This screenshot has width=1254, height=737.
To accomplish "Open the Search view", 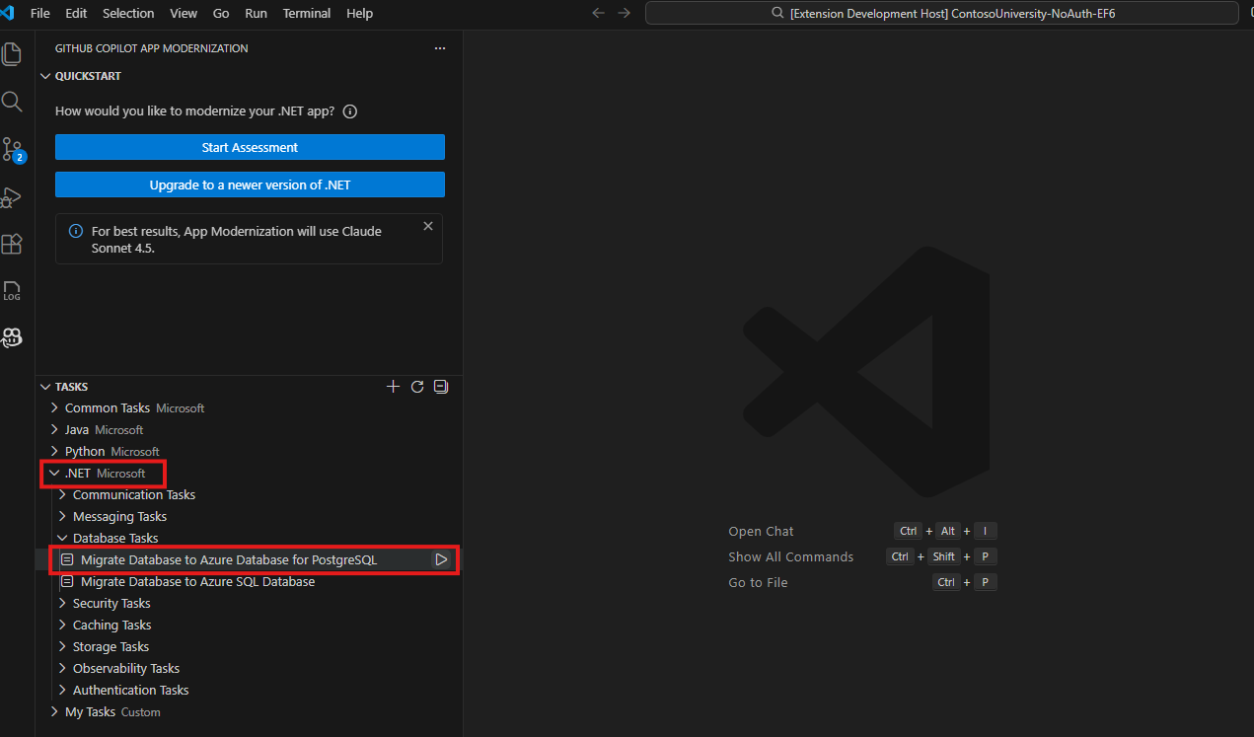I will coord(12,102).
